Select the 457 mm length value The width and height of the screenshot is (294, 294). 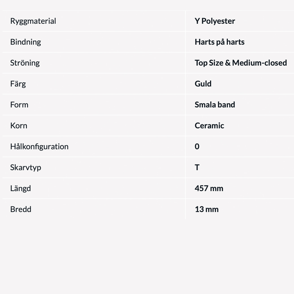pos(209,188)
